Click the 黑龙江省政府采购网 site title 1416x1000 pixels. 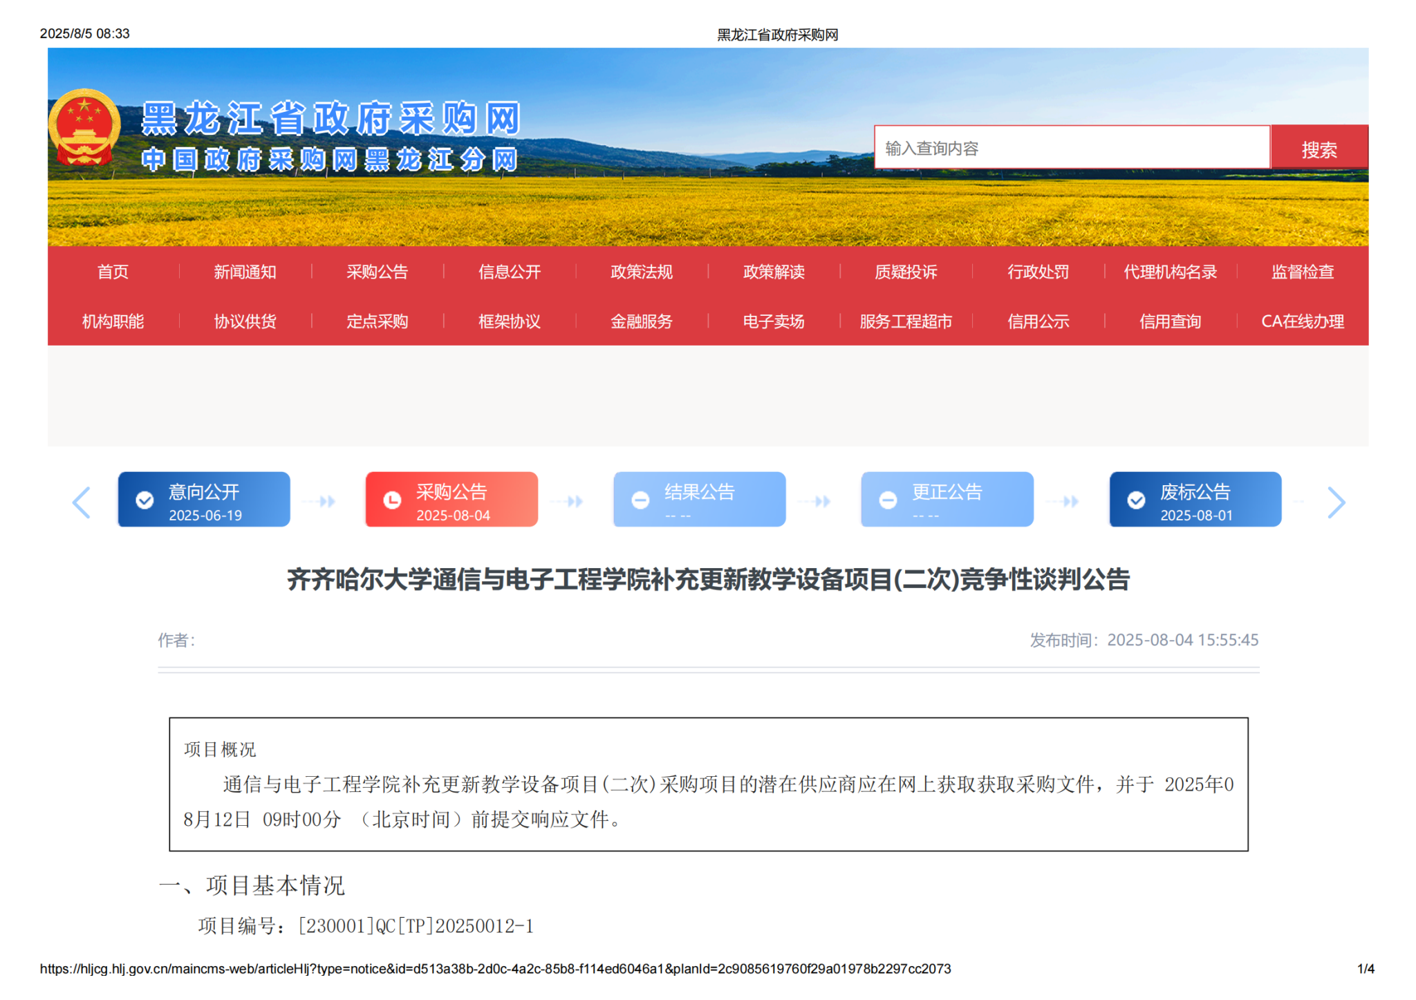(330, 119)
